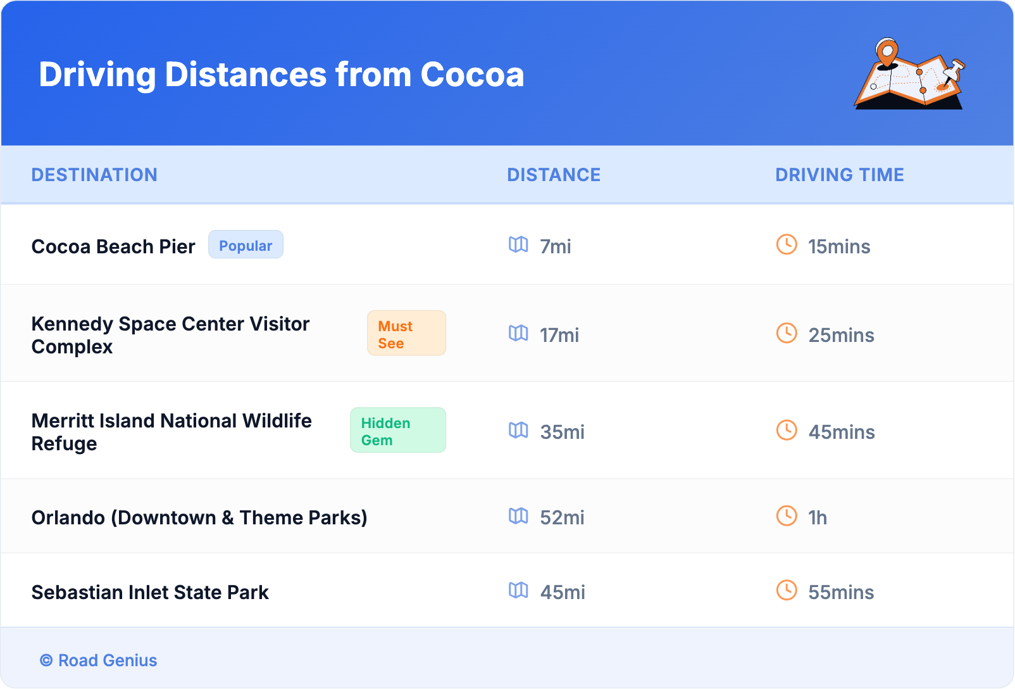Viewport: 1015px width, 689px height.
Task: Click the map icon beside 7mi
Action: [518, 244]
